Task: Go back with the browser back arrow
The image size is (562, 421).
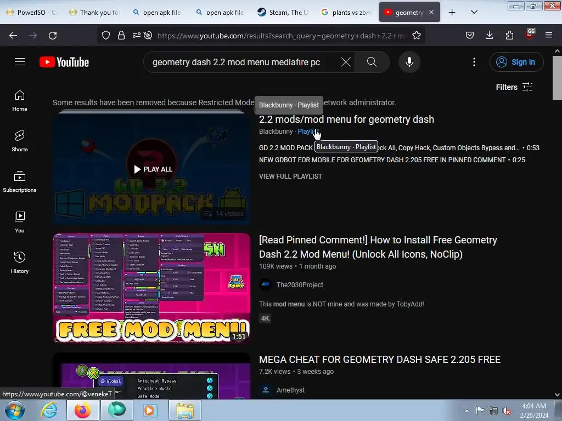Action: coord(13,36)
